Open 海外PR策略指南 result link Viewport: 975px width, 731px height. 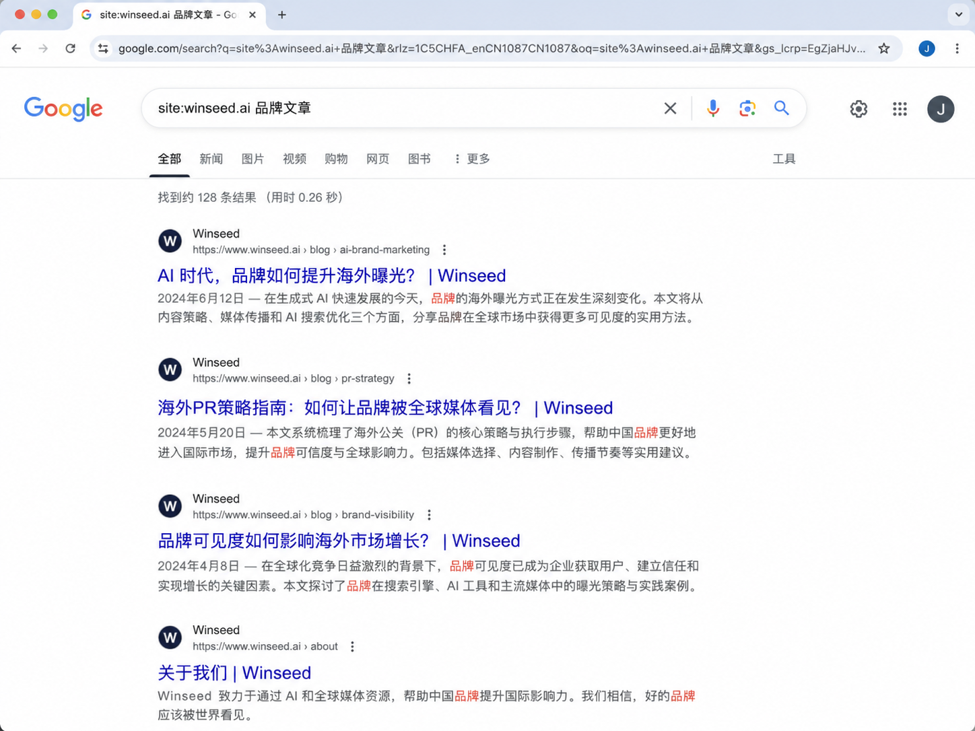pyautogui.click(x=385, y=408)
